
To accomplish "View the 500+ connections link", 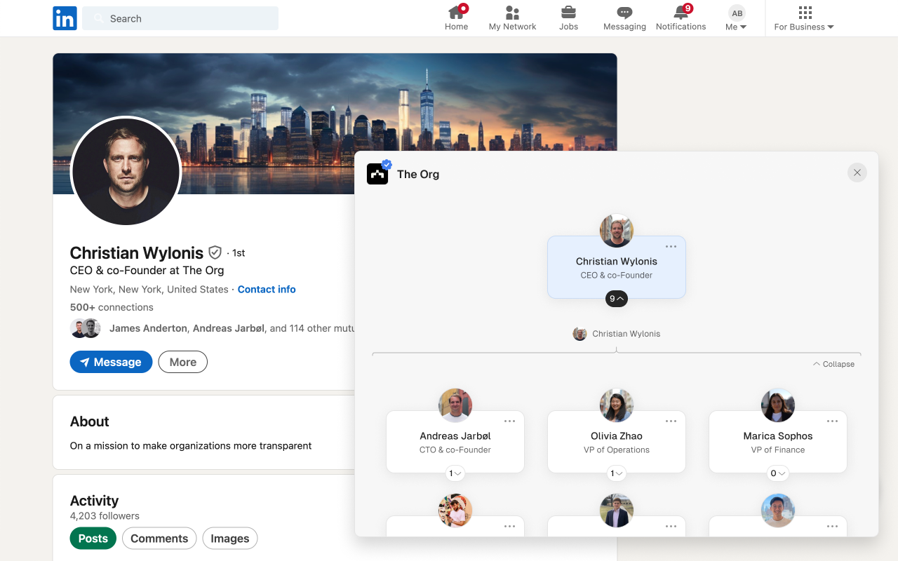I will point(112,307).
